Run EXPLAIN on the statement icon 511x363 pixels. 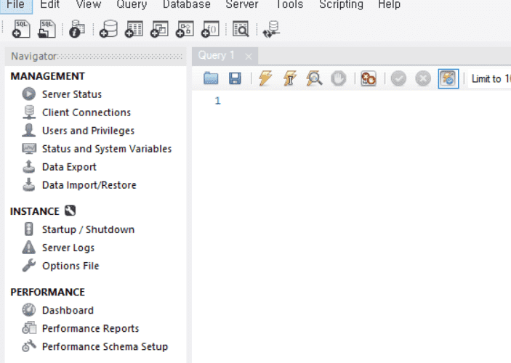click(x=314, y=78)
